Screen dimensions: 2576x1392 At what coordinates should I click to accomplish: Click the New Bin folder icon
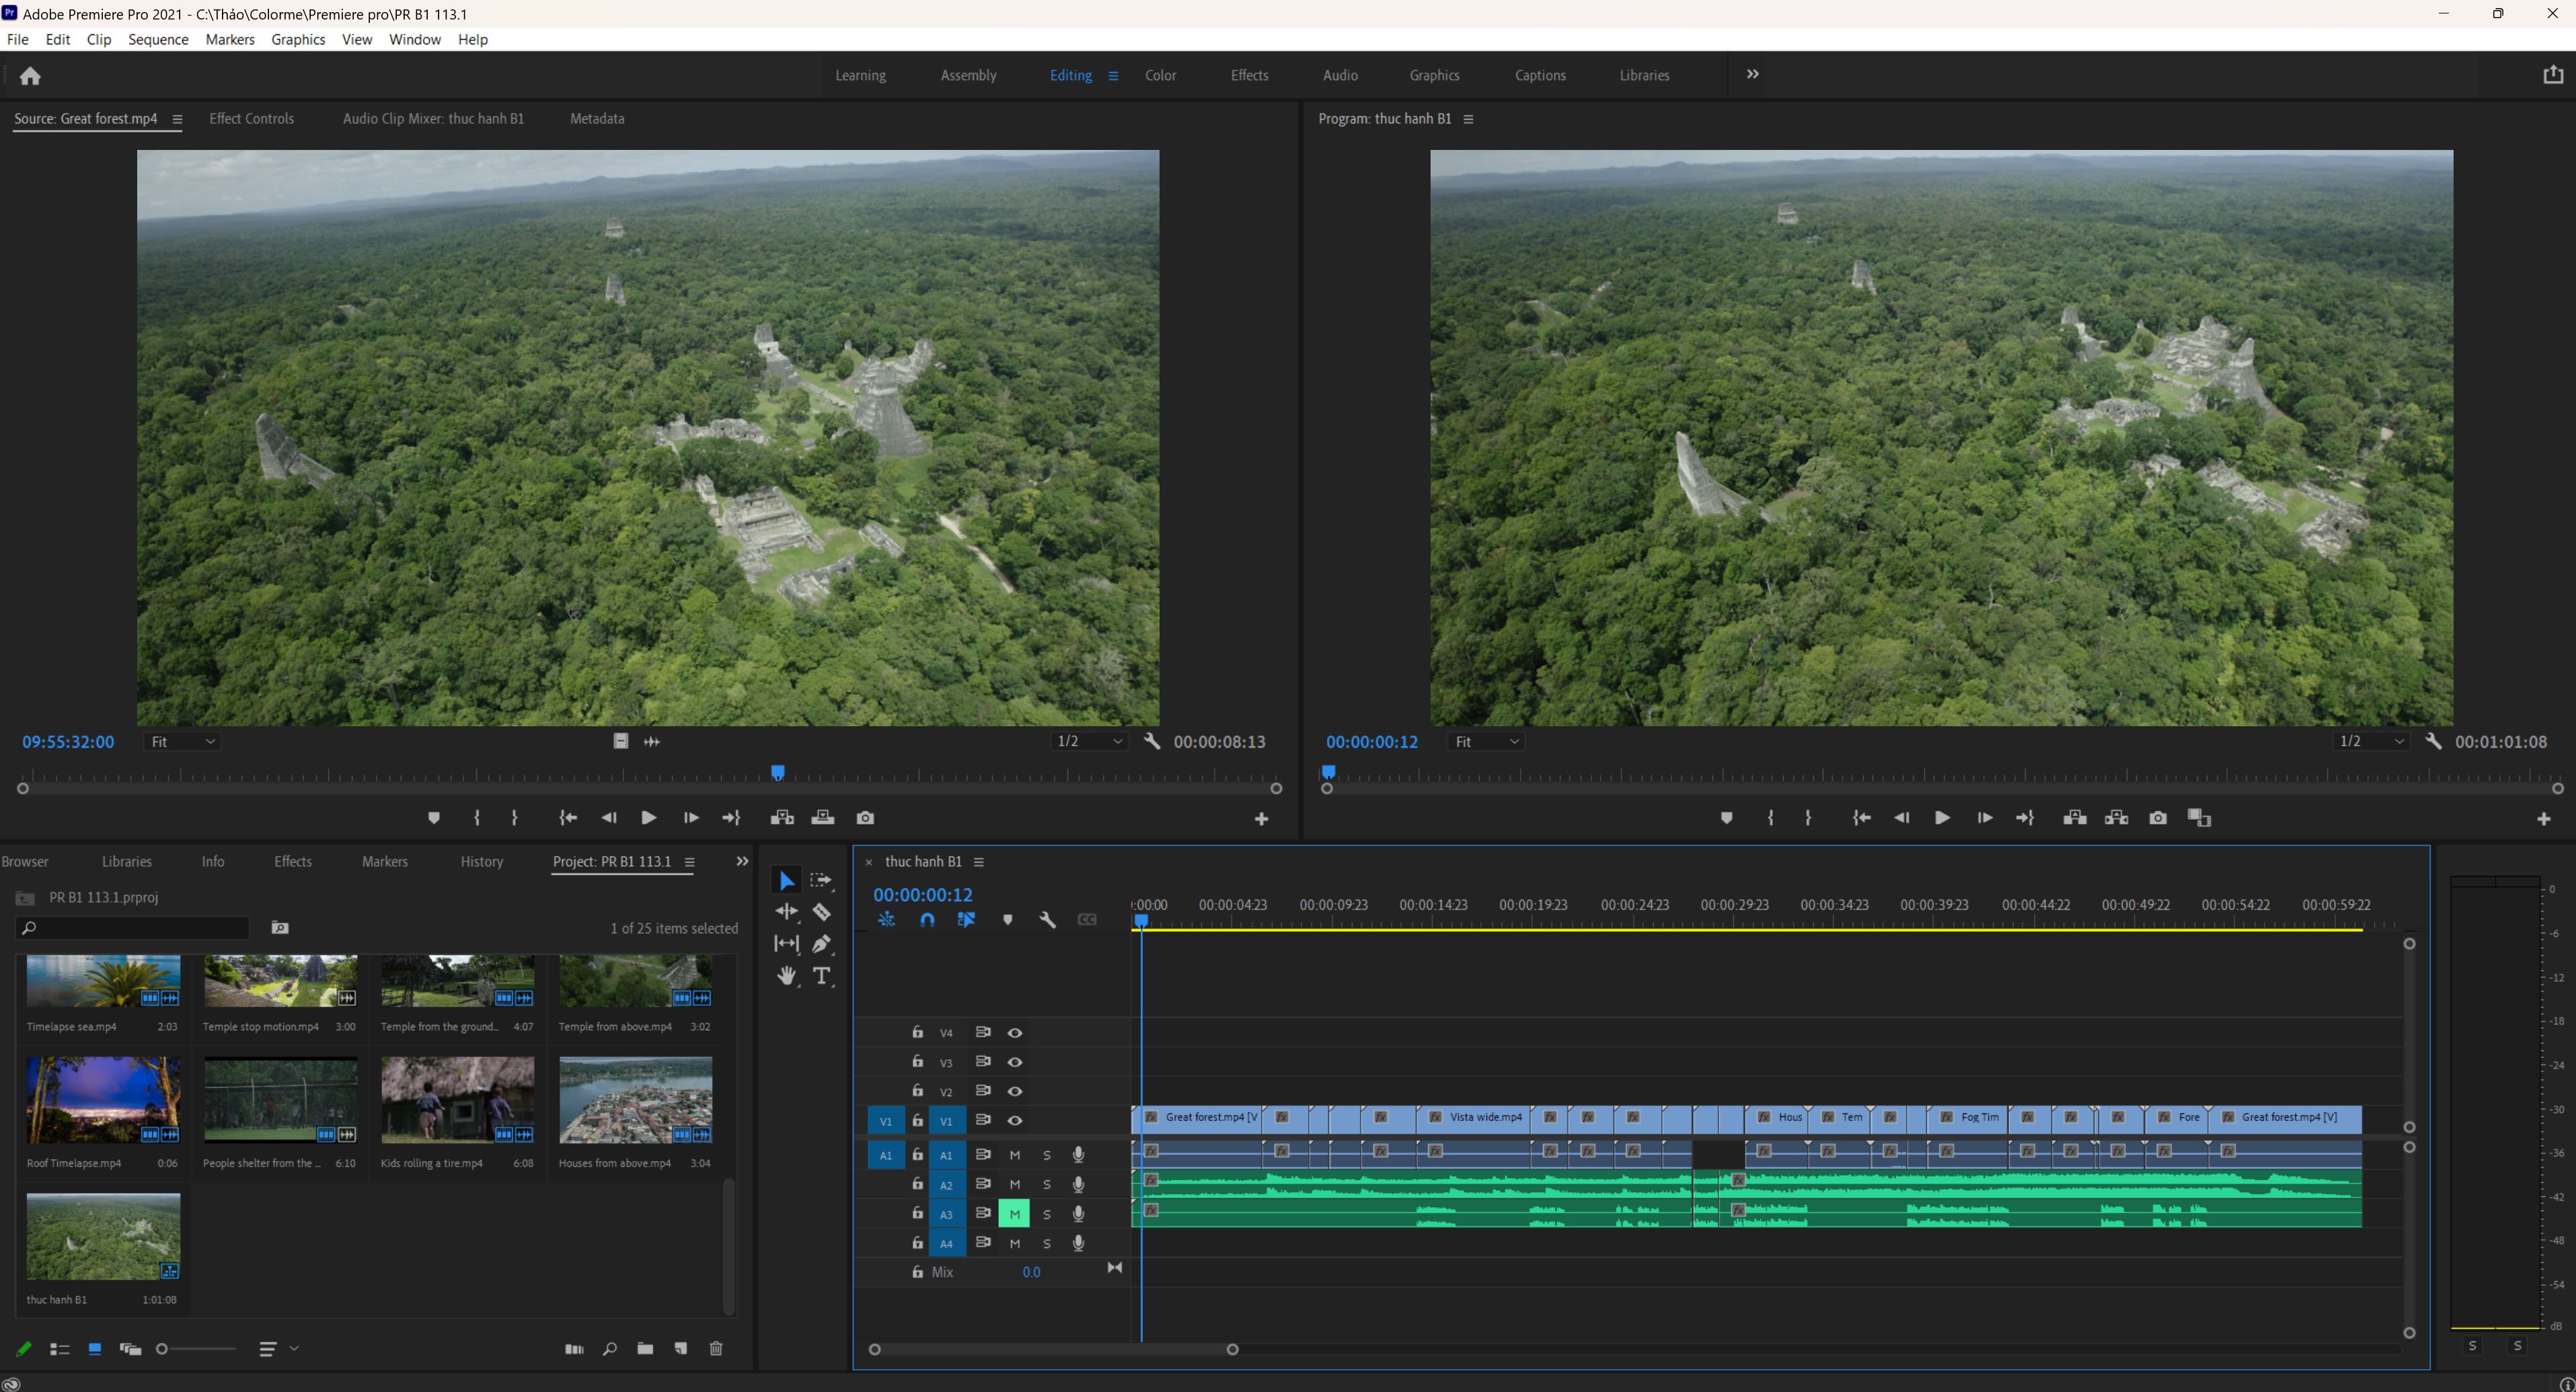645,1349
